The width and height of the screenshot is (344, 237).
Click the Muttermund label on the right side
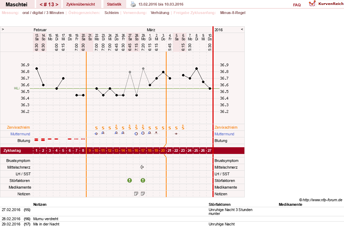click(x=224, y=134)
